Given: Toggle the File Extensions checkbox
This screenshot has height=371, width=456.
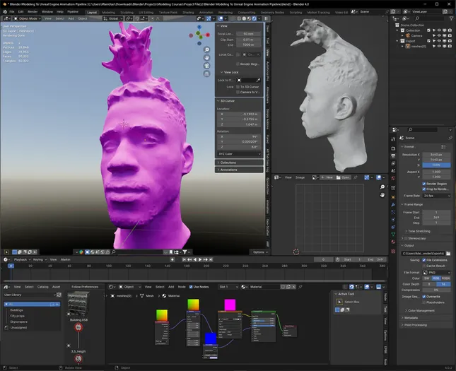Looking at the screenshot, I should coord(423,260).
